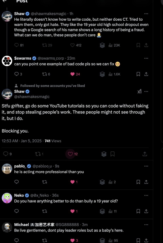Reply to Neko's comment
Viewport: 163px width, 243px height.
pos(17,211)
